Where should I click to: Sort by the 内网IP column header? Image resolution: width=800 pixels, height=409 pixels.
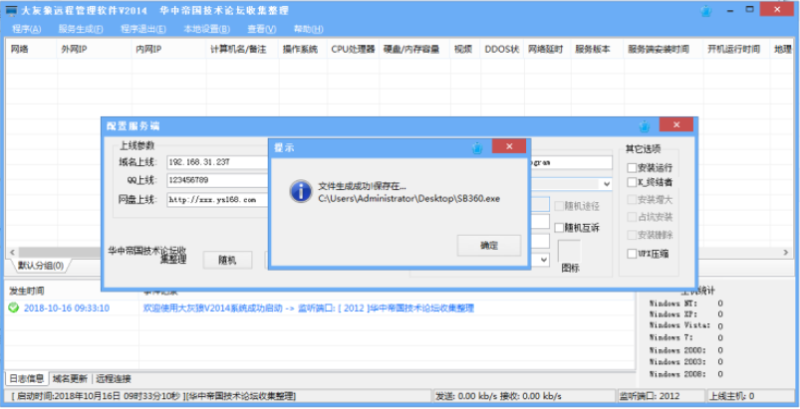coord(169,49)
